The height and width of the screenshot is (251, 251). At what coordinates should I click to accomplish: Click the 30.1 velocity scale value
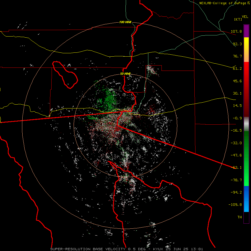(x=237, y=93)
